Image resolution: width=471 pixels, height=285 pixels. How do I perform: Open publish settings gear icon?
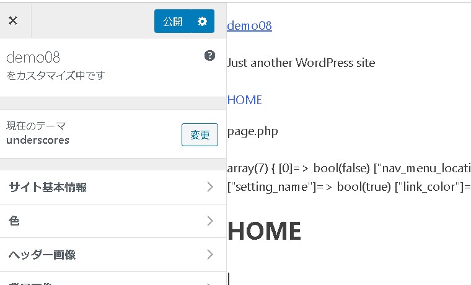[x=202, y=21]
